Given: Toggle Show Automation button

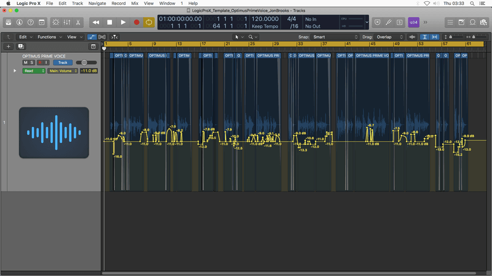Looking at the screenshot, I should click(x=92, y=37).
